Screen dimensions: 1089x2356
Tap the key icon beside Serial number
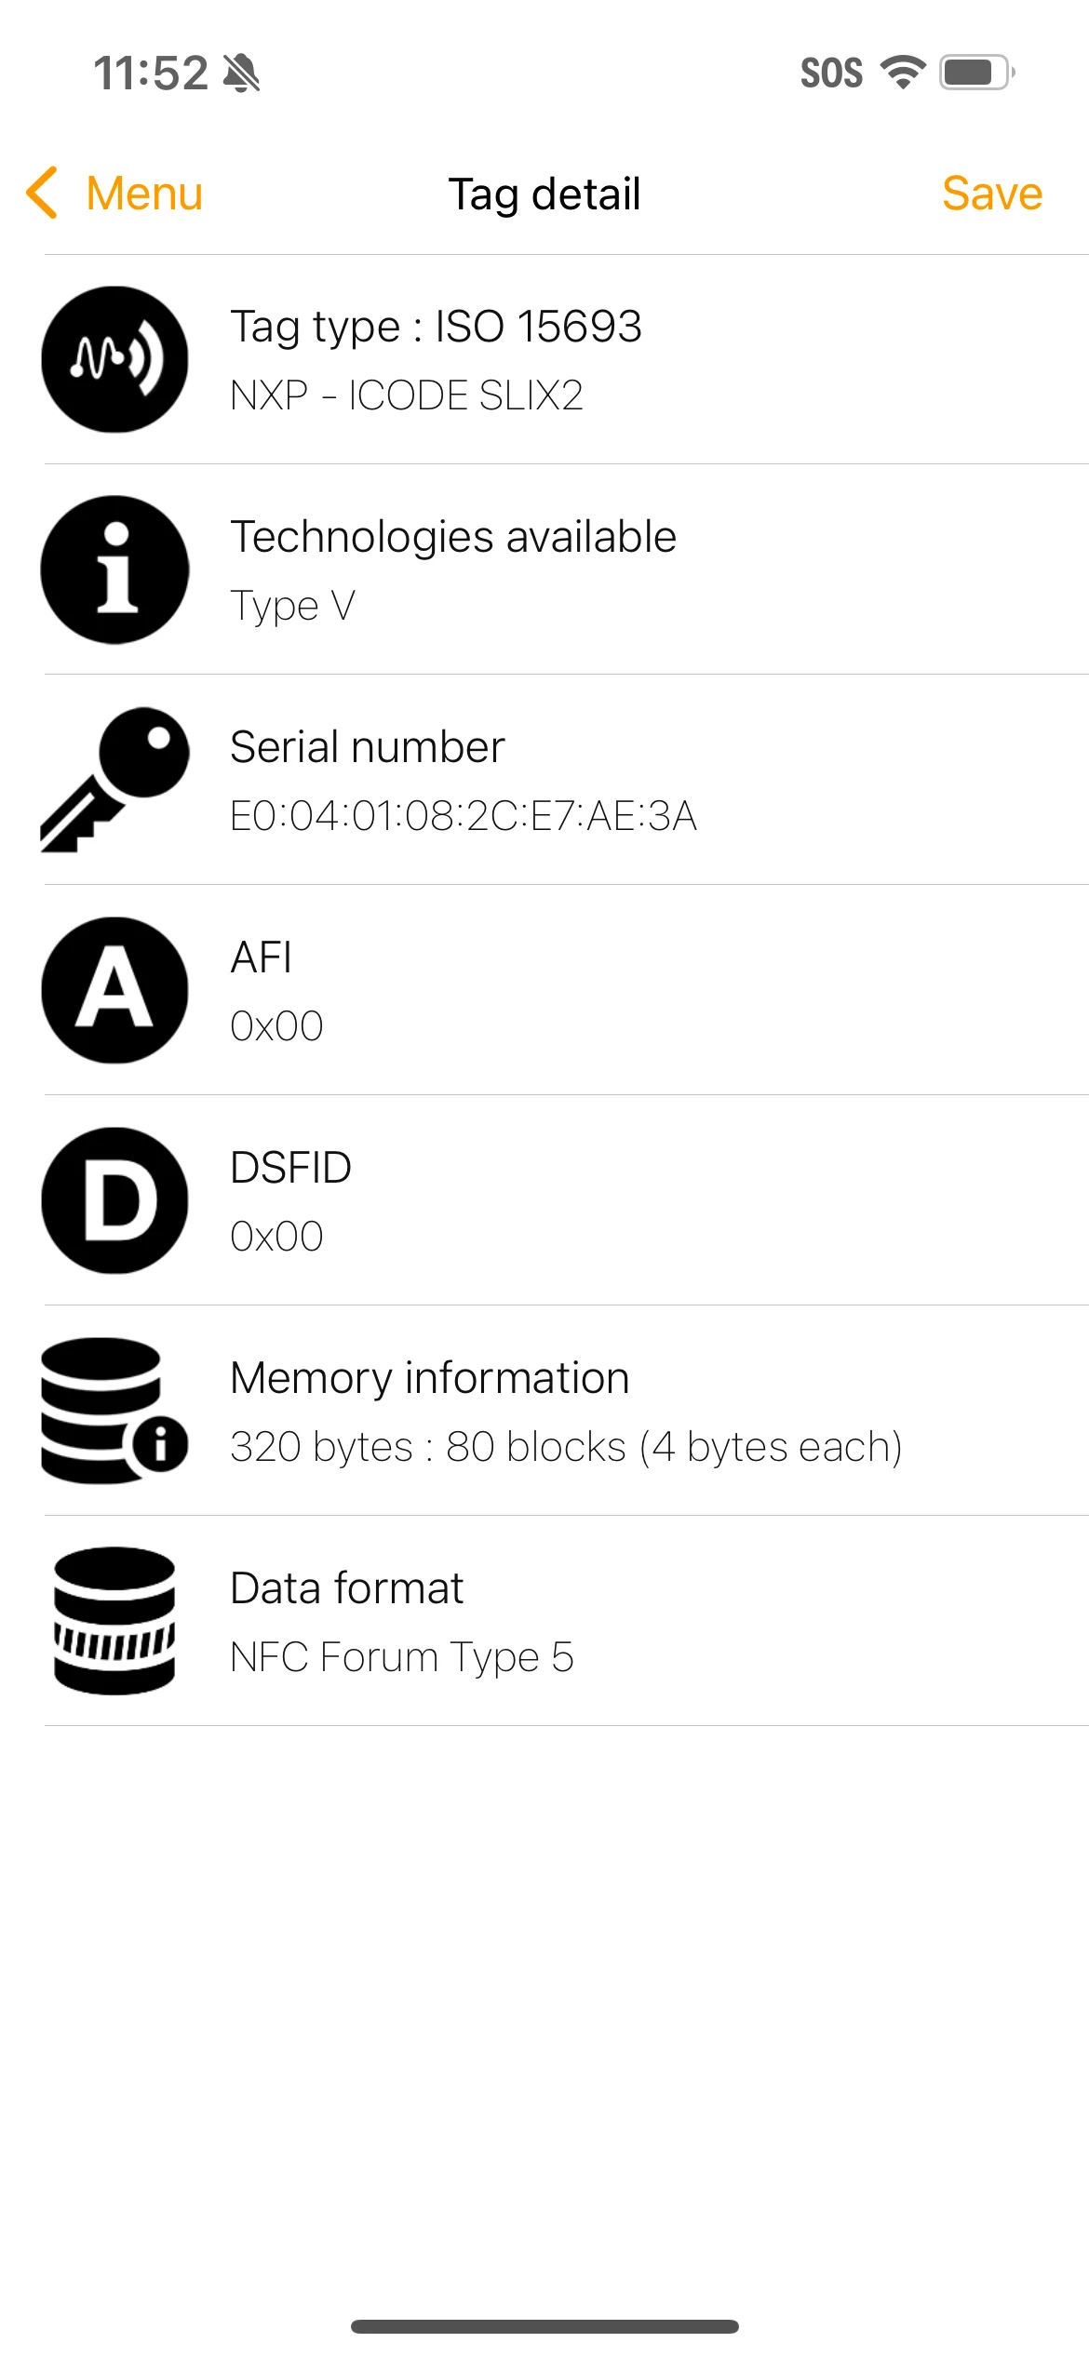click(114, 780)
